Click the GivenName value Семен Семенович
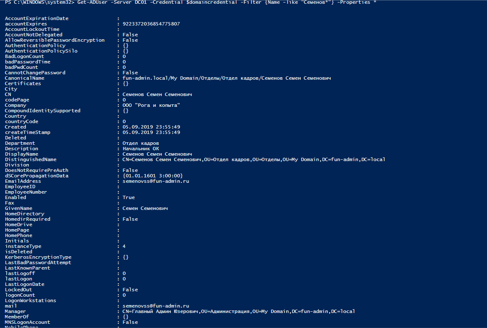Screen dimensions: 487x328 (145, 208)
